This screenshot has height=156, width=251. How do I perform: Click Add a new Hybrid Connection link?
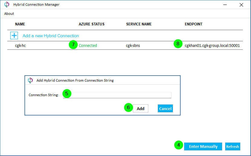point(51,36)
